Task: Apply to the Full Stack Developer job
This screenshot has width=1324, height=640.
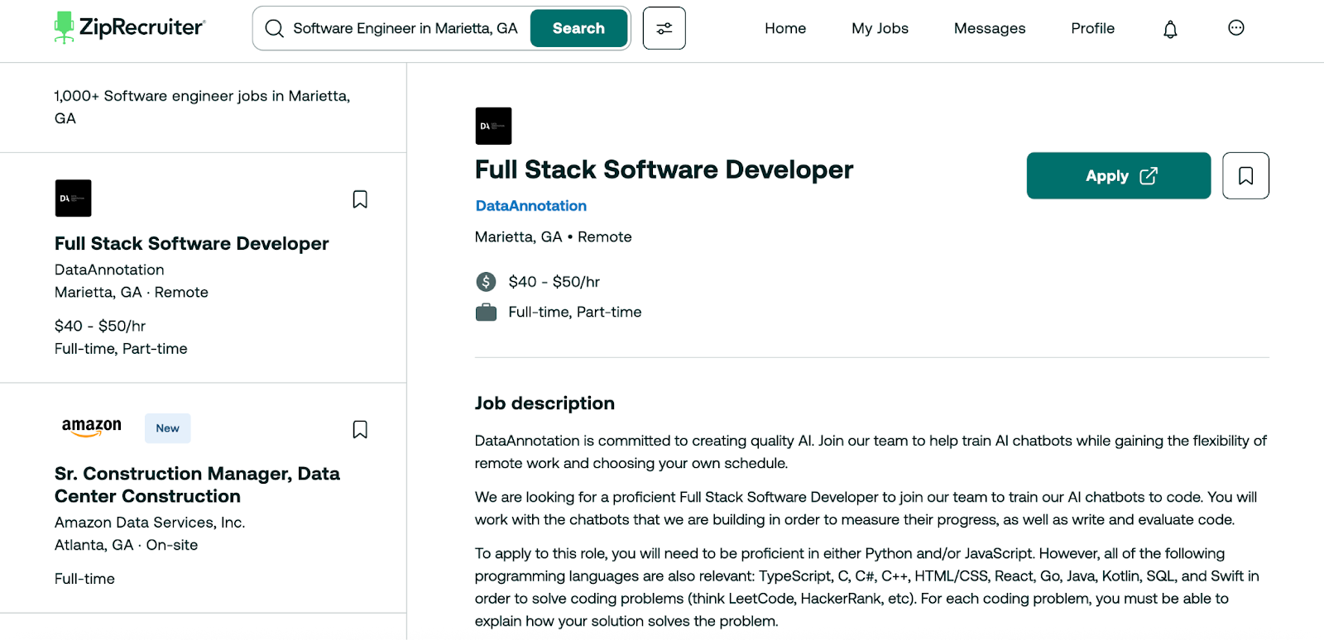Action: coord(1118,175)
